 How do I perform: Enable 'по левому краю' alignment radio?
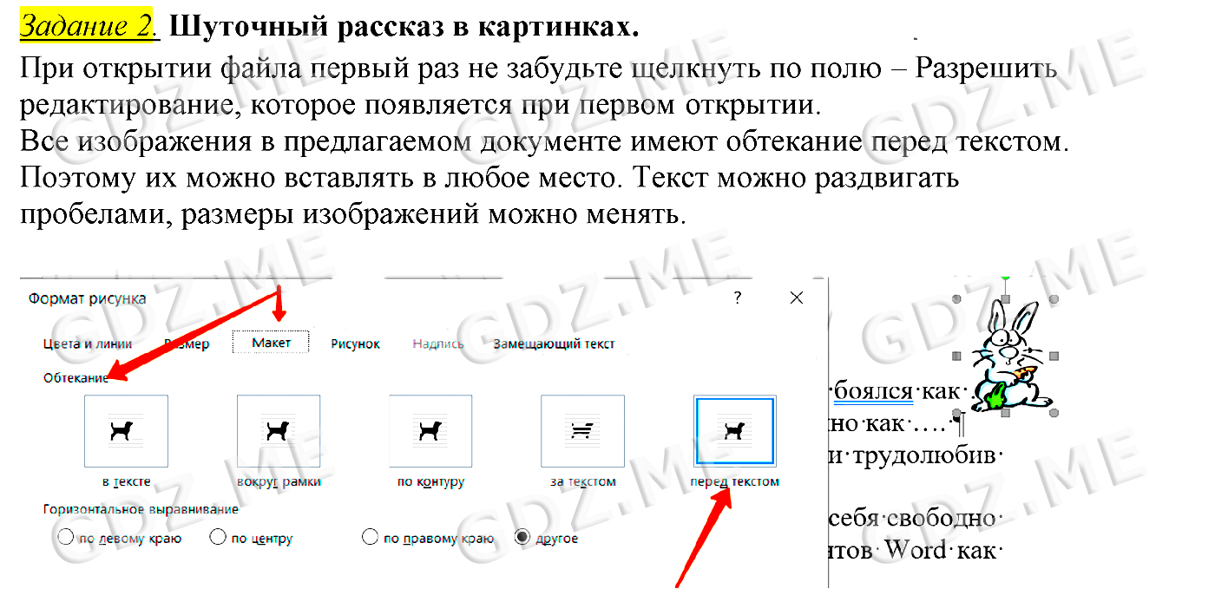click(66, 538)
